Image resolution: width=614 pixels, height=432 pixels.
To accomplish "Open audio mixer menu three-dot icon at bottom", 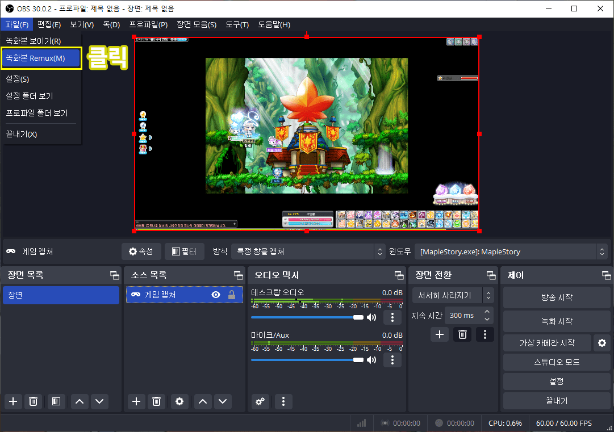I will click(x=283, y=401).
